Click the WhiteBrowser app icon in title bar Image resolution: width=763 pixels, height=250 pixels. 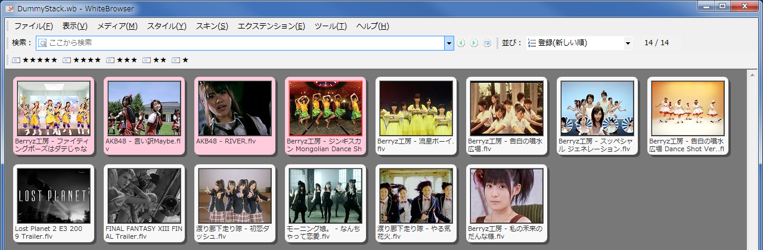click(9, 8)
